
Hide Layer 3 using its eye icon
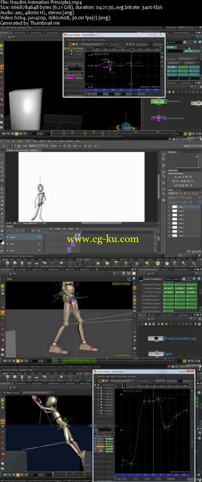[x=169, y=224]
